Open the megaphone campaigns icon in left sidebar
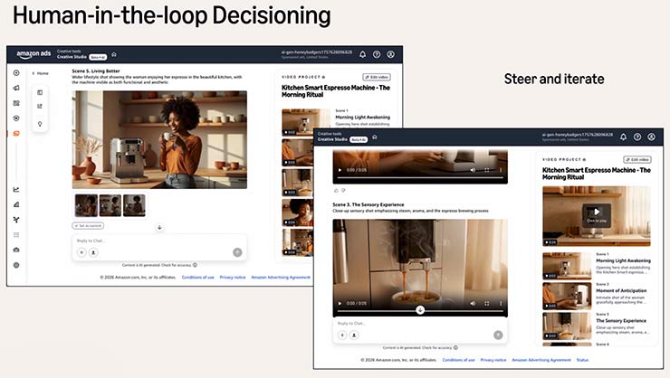 [x=15, y=88]
